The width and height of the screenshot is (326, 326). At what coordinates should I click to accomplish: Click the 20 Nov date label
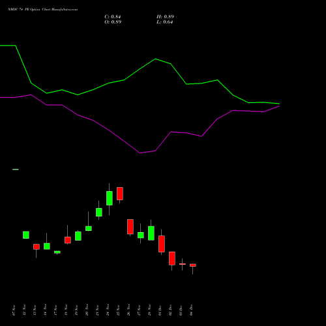point(87,310)
